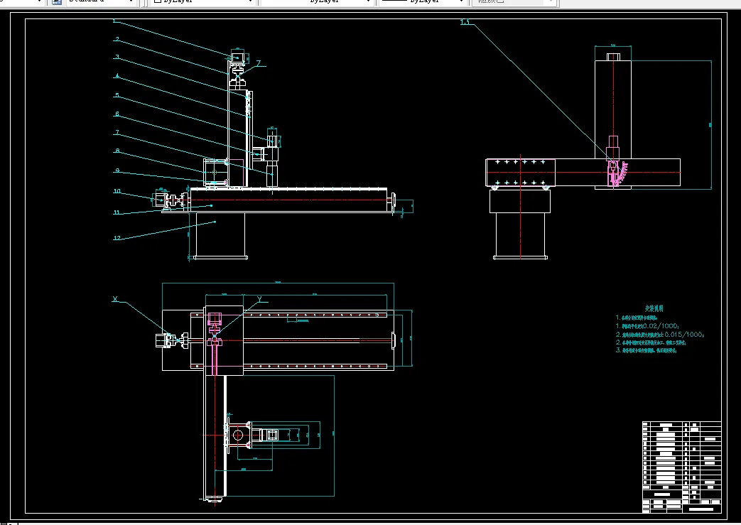The height and width of the screenshot is (525, 741).
Task: Click the greyed-out plot style dropdown
Action: [x=515, y=2]
